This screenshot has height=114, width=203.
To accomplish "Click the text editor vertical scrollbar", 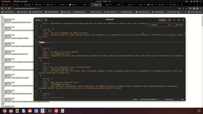I will click(185, 34).
